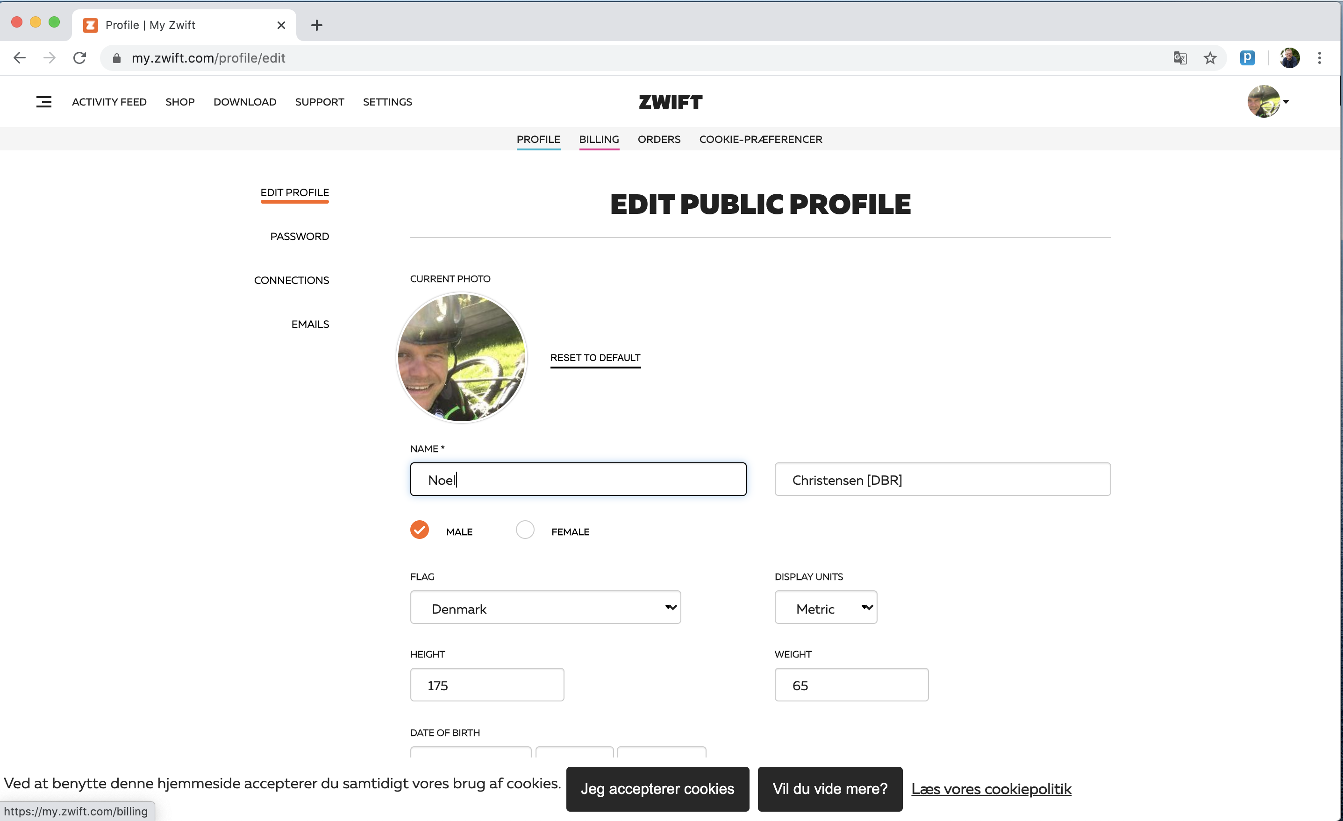Reload the page

click(x=79, y=58)
